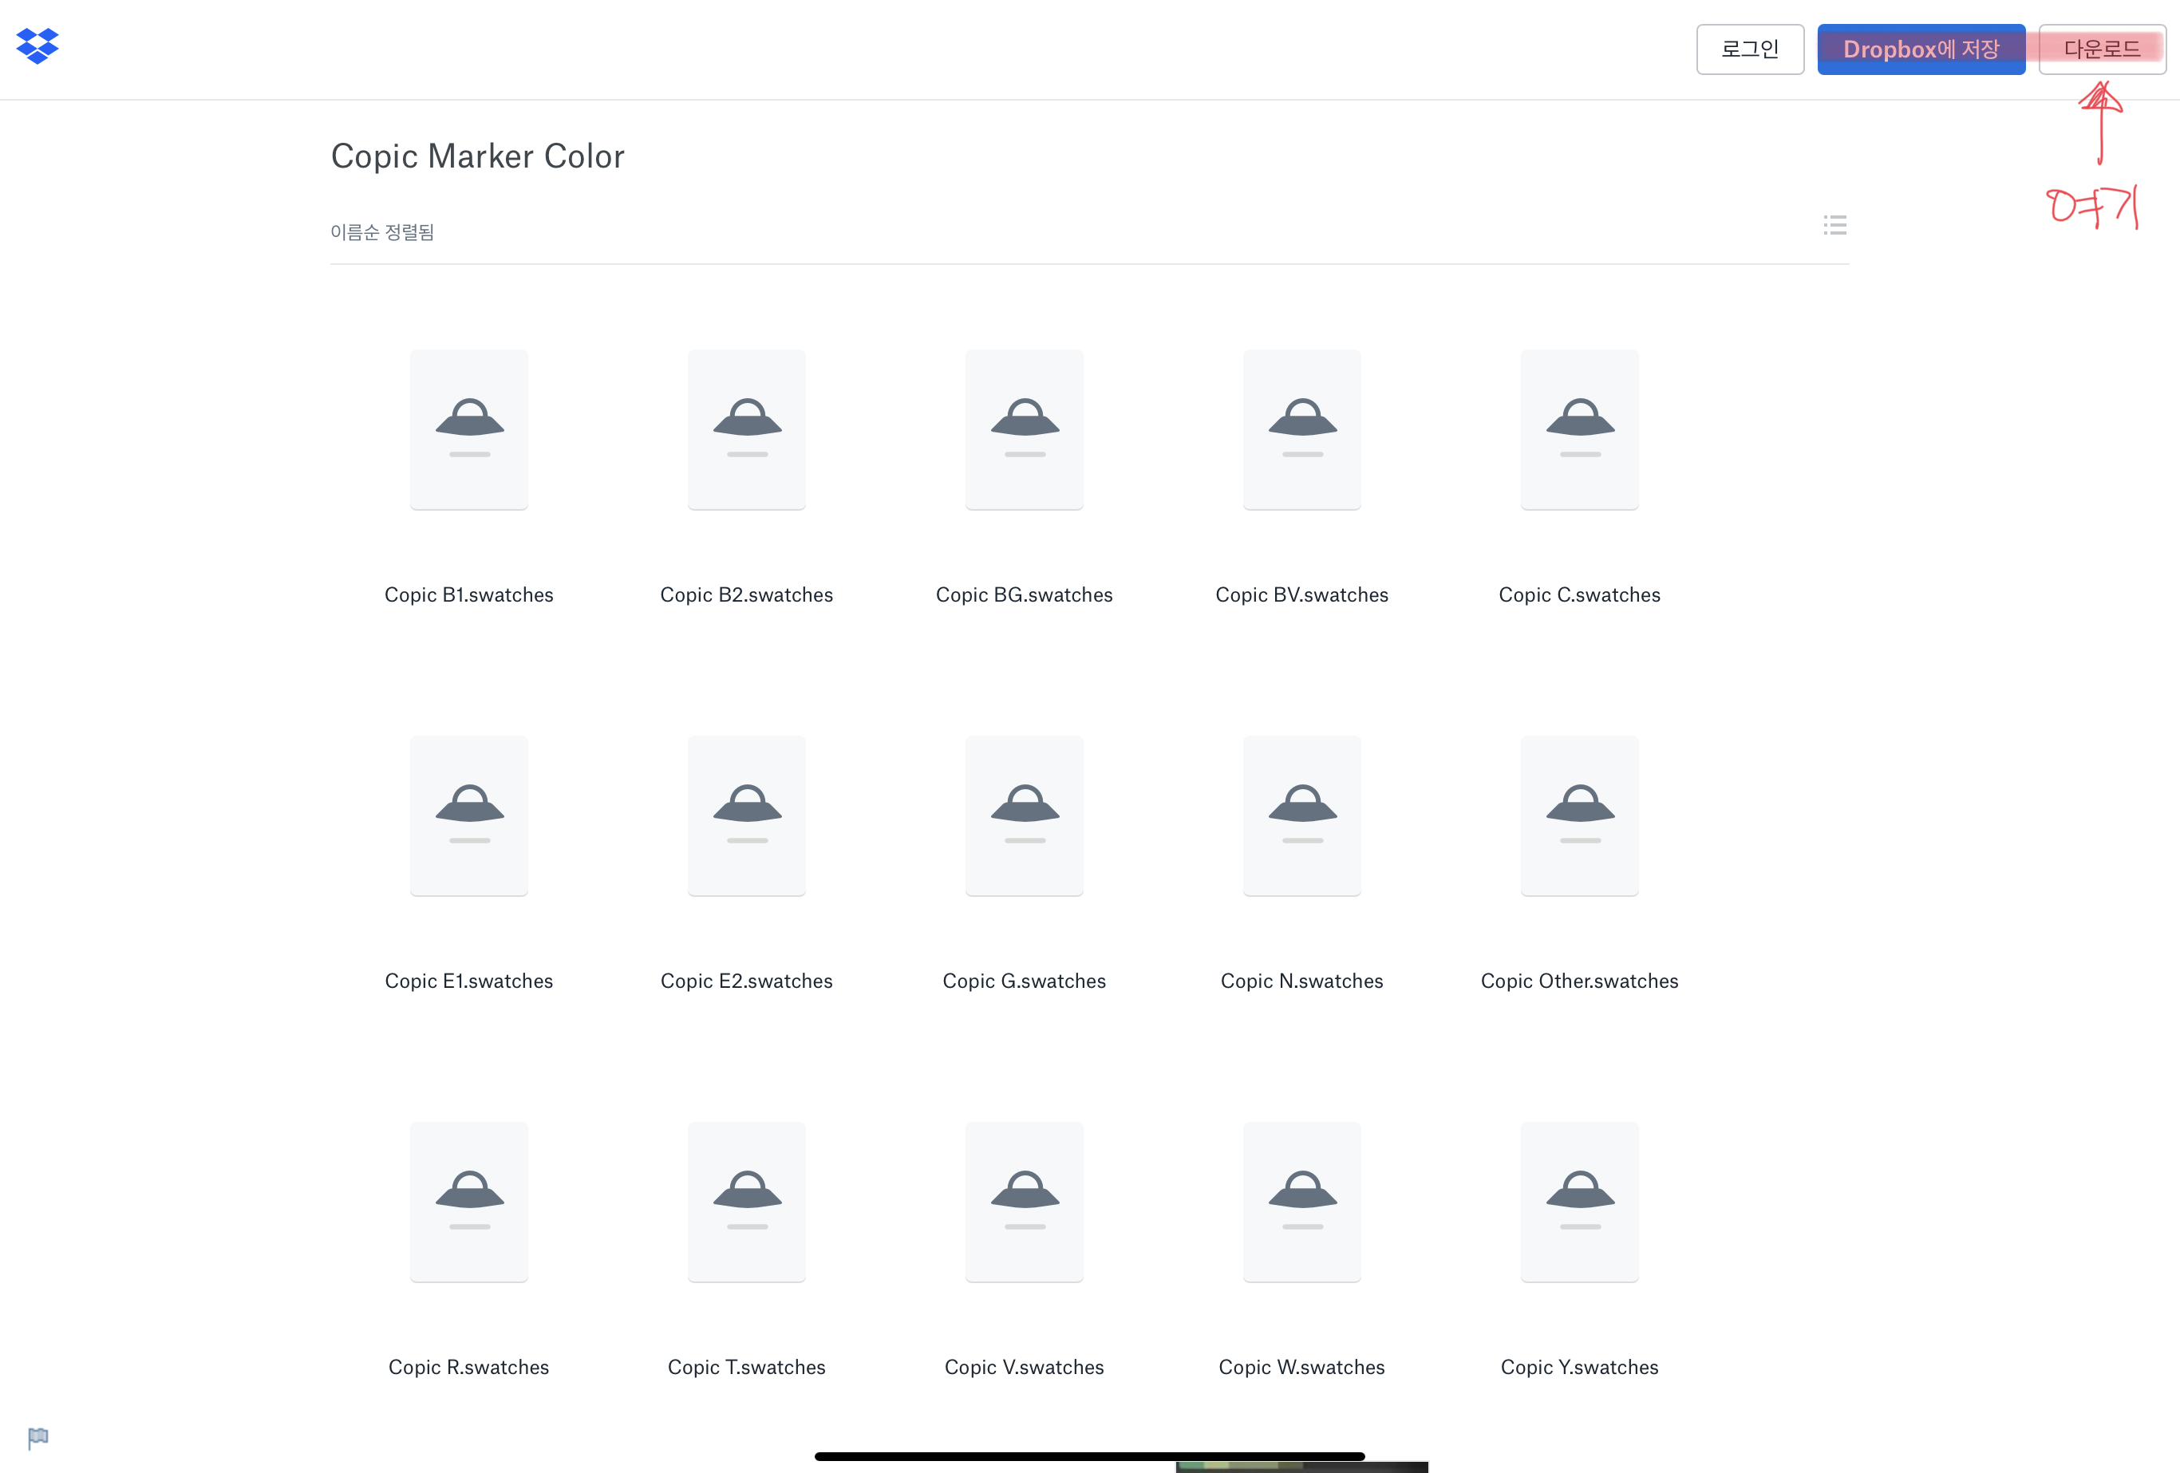Open the Copic N.swatches thumbnail
Viewport: 2180px width, 1473px height.
pyautogui.click(x=1302, y=815)
